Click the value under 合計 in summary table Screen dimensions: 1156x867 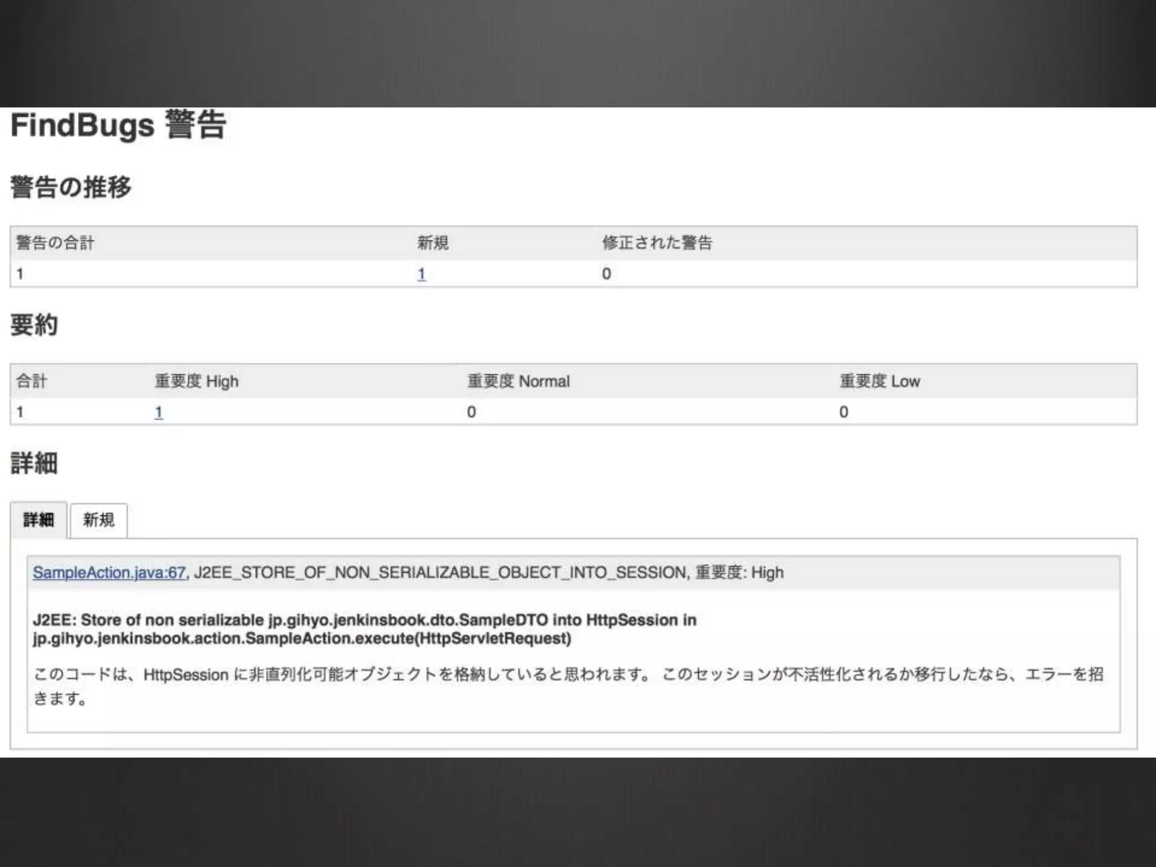point(20,412)
